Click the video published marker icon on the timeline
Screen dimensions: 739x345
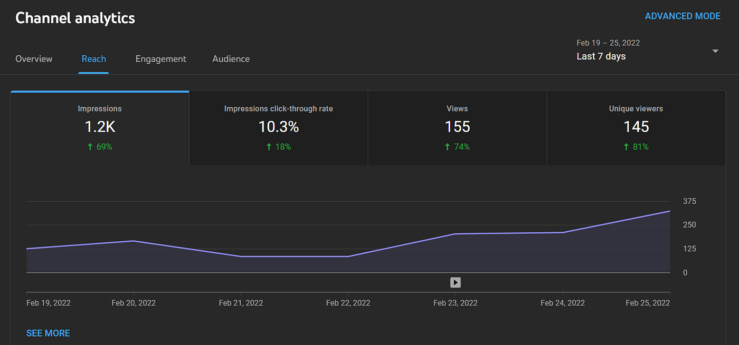click(456, 283)
